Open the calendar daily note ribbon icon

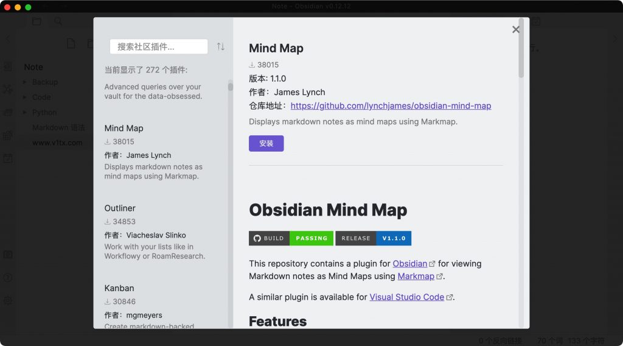point(8,158)
